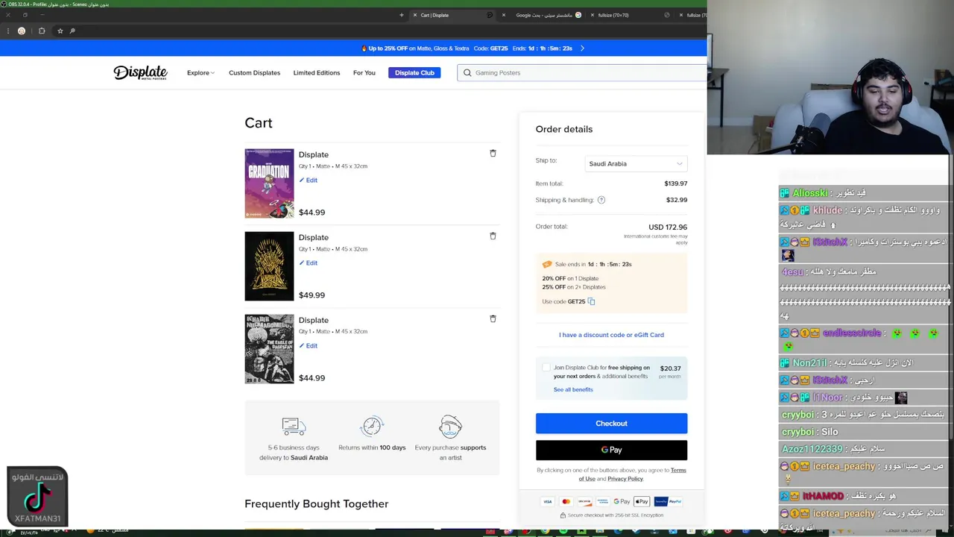The height and width of the screenshot is (537, 954).
Task: Pay with Google Pay button
Action: point(611,450)
